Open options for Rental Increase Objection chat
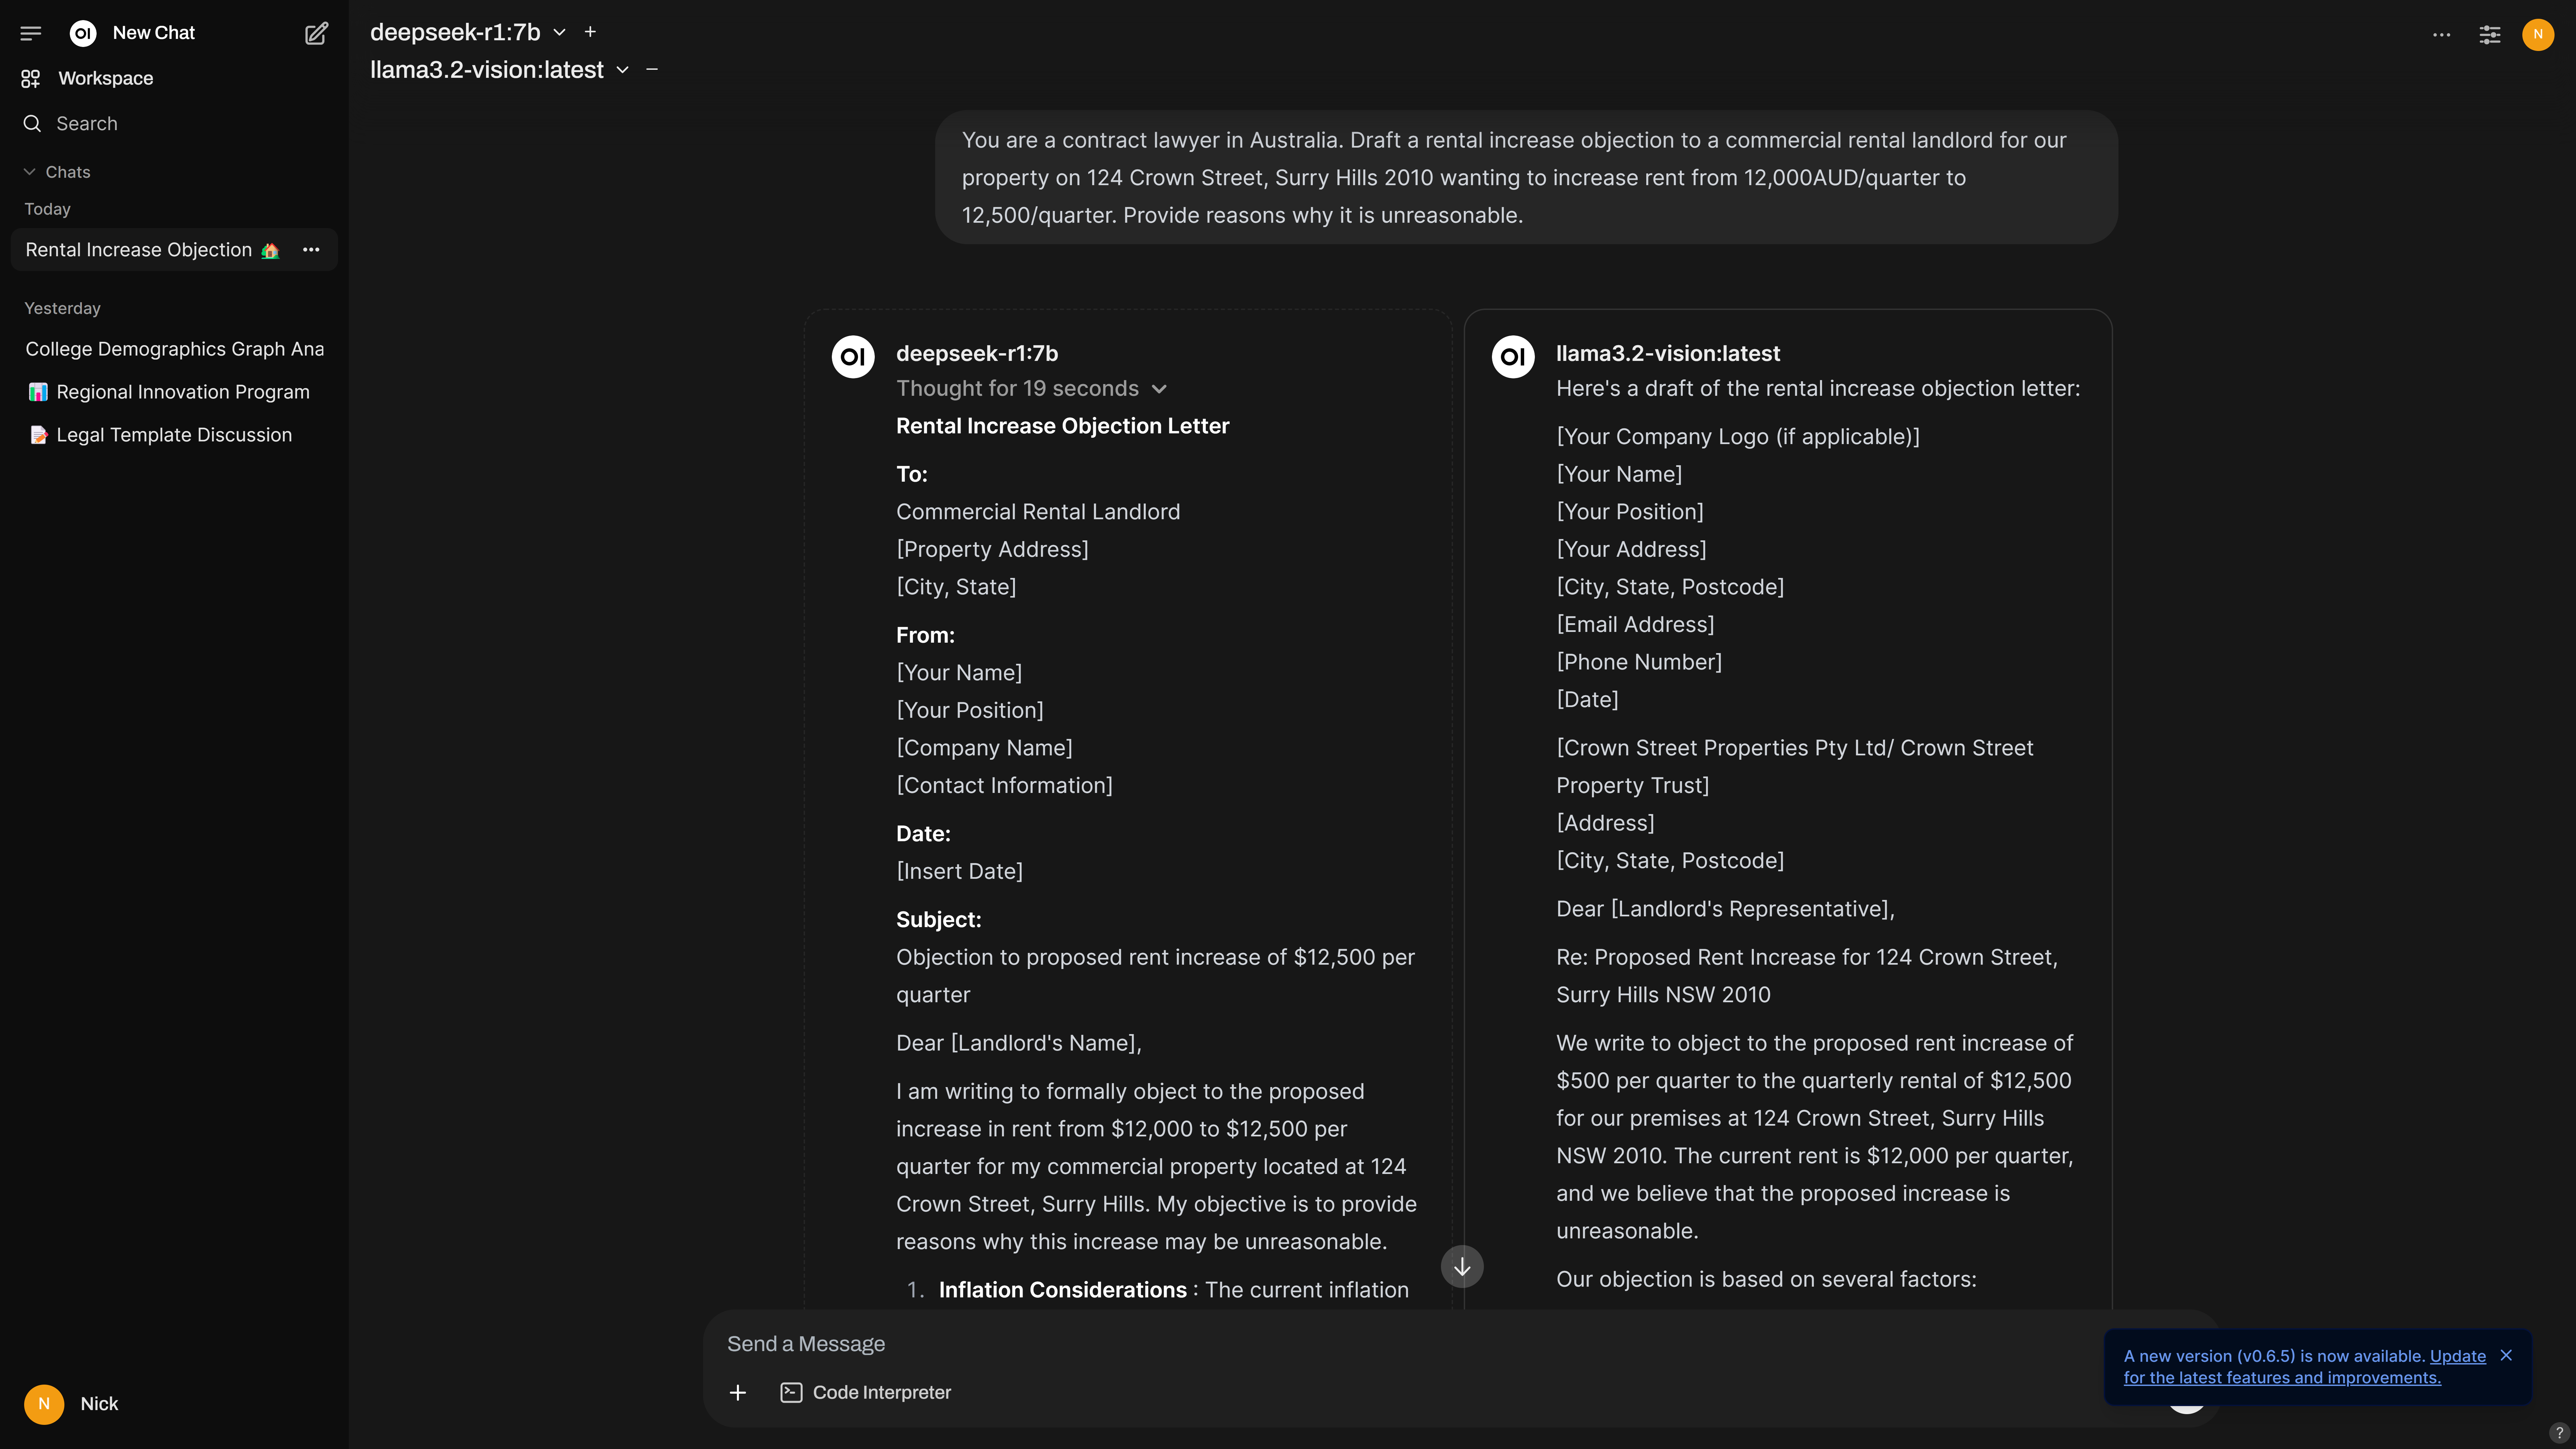This screenshot has width=2576, height=1449. click(x=311, y=250)
